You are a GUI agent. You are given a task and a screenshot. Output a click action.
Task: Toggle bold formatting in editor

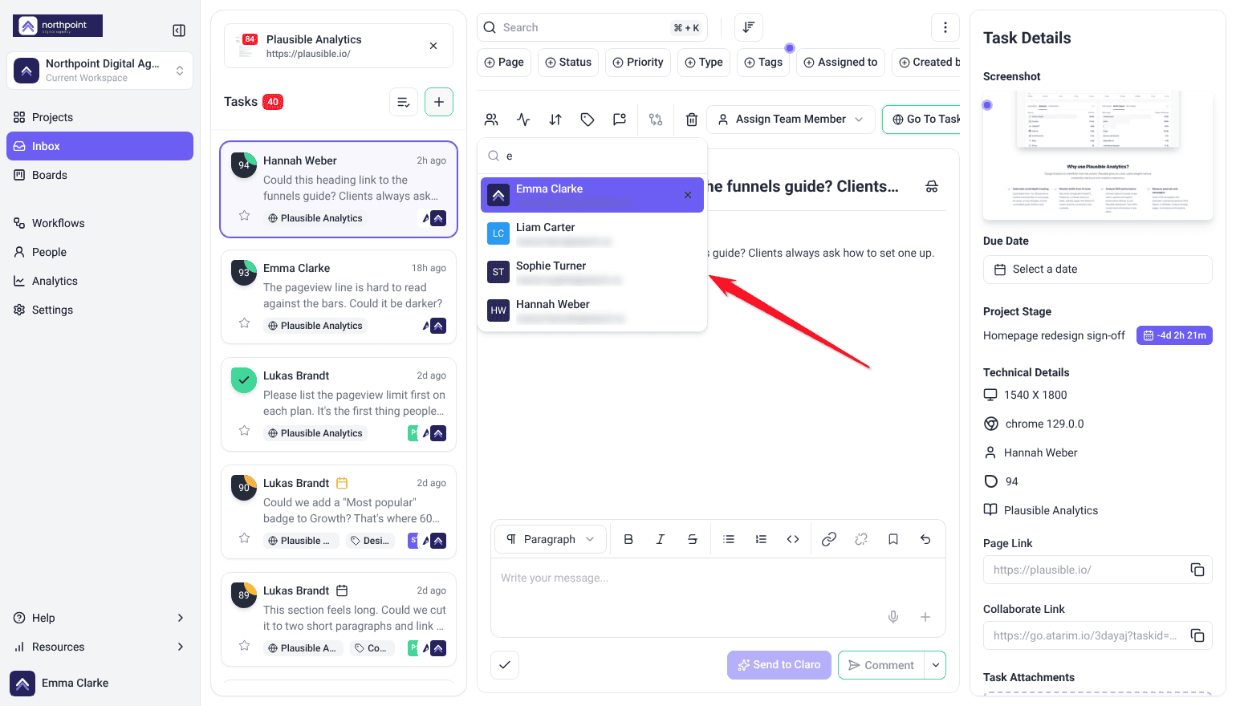tap(628, 539)
